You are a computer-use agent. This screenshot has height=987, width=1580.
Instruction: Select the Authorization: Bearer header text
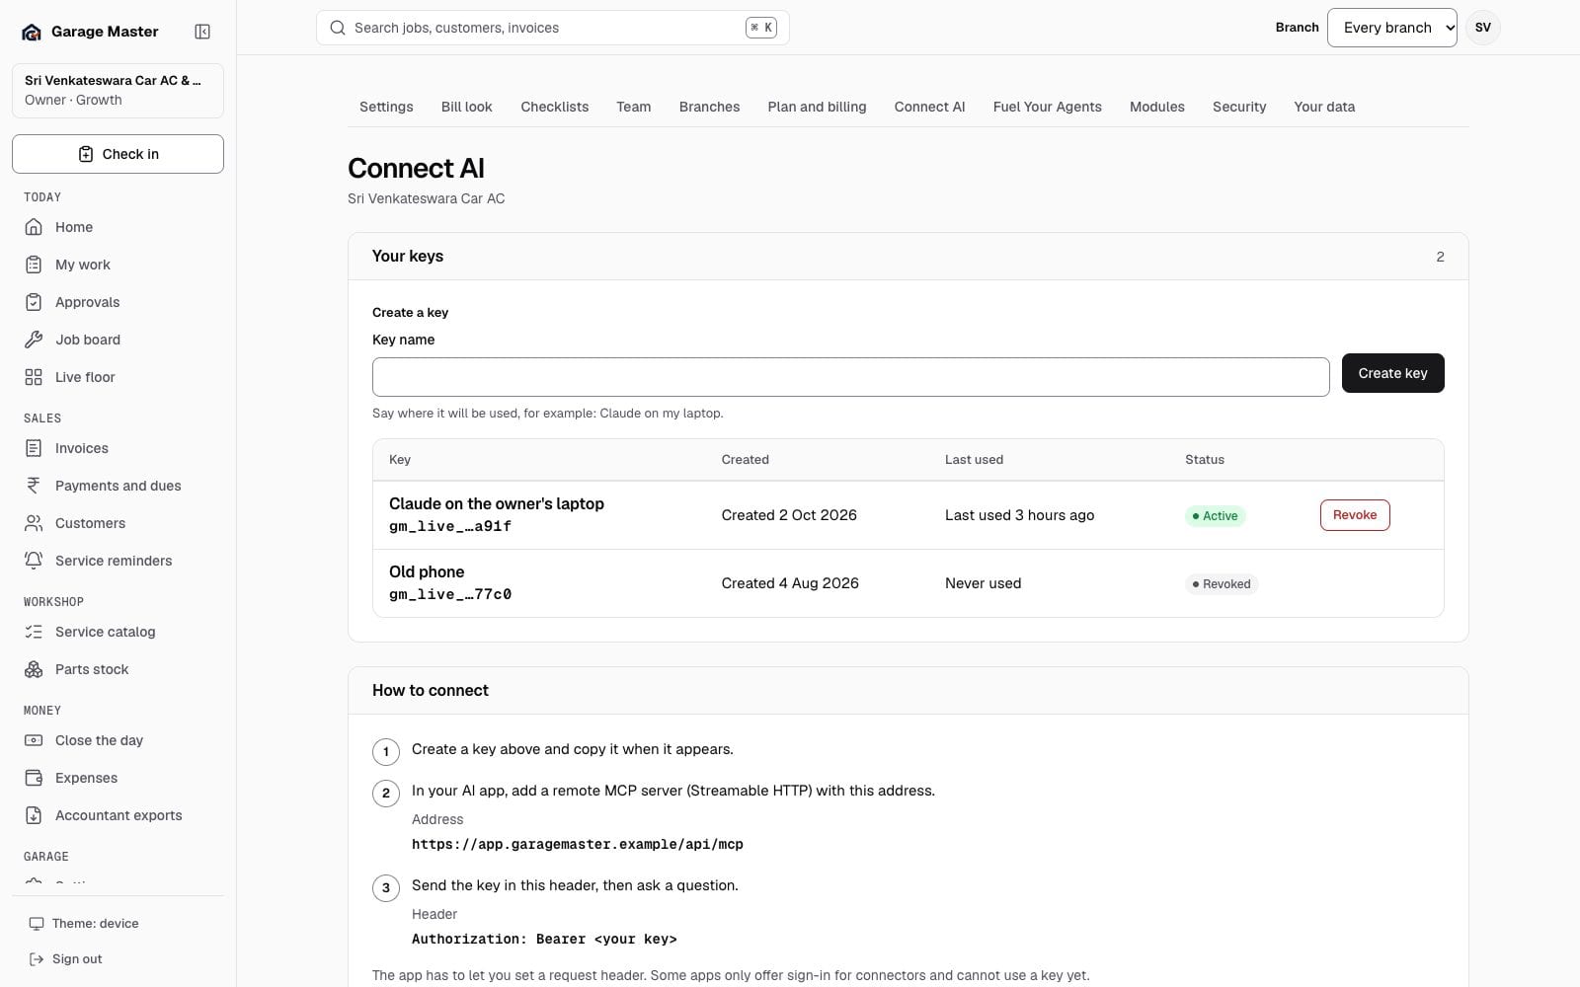pos(544,940)
